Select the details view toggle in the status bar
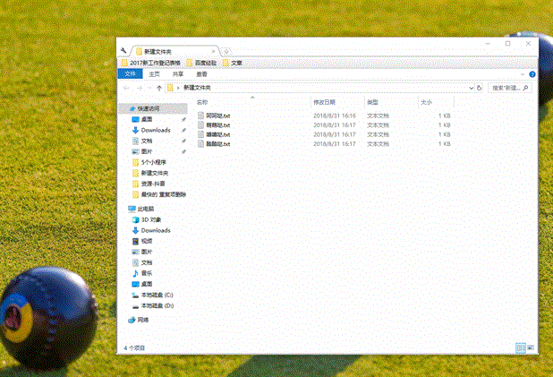This screenshot has width=553, height=377. 521,347
